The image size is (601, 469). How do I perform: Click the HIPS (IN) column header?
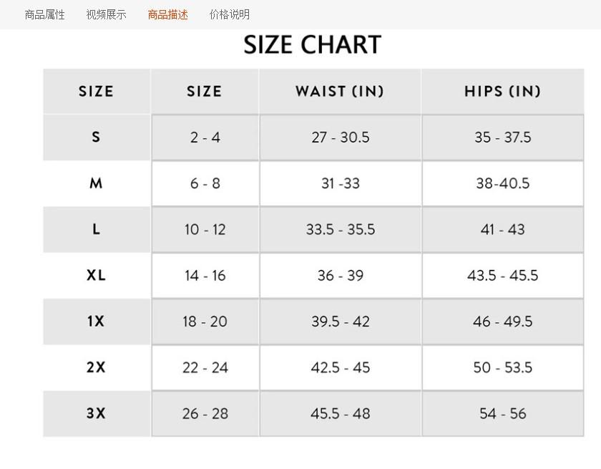[502, 92]
